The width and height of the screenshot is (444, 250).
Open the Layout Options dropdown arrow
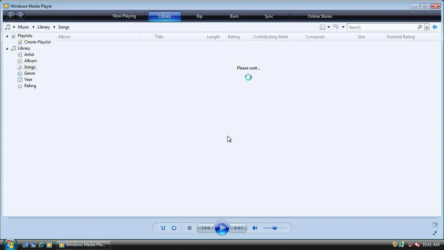[328, 27]
